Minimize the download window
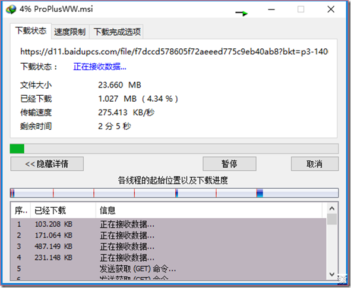The image size is (351, 288). coord(271,10)
